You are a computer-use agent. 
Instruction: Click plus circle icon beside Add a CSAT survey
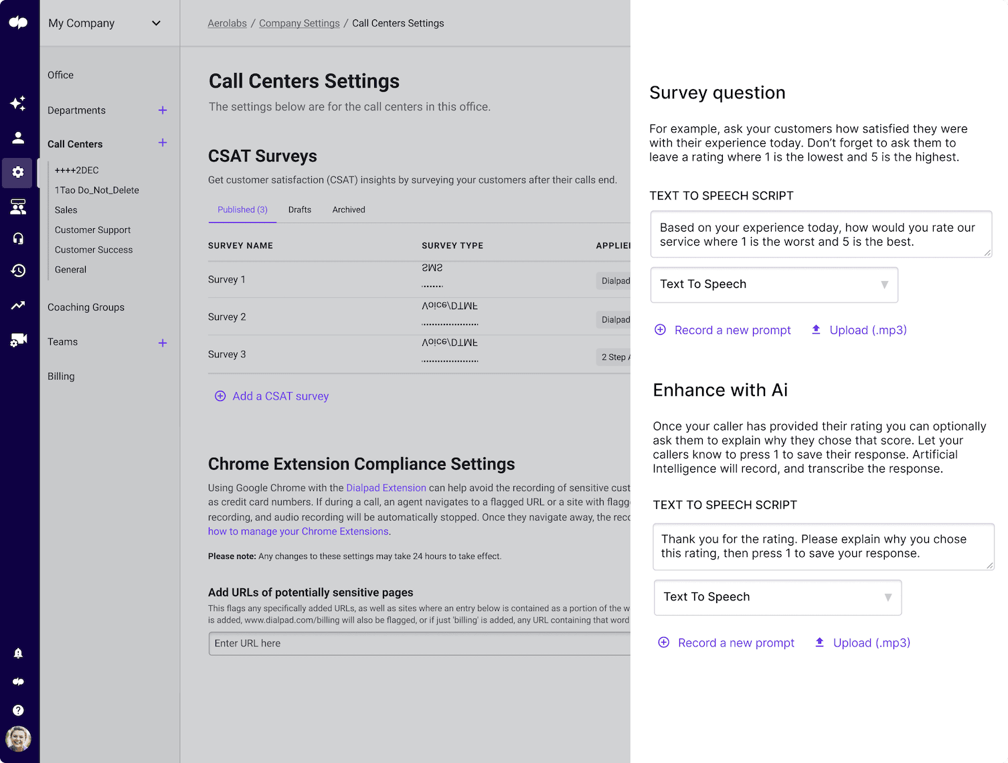point(220,396)
